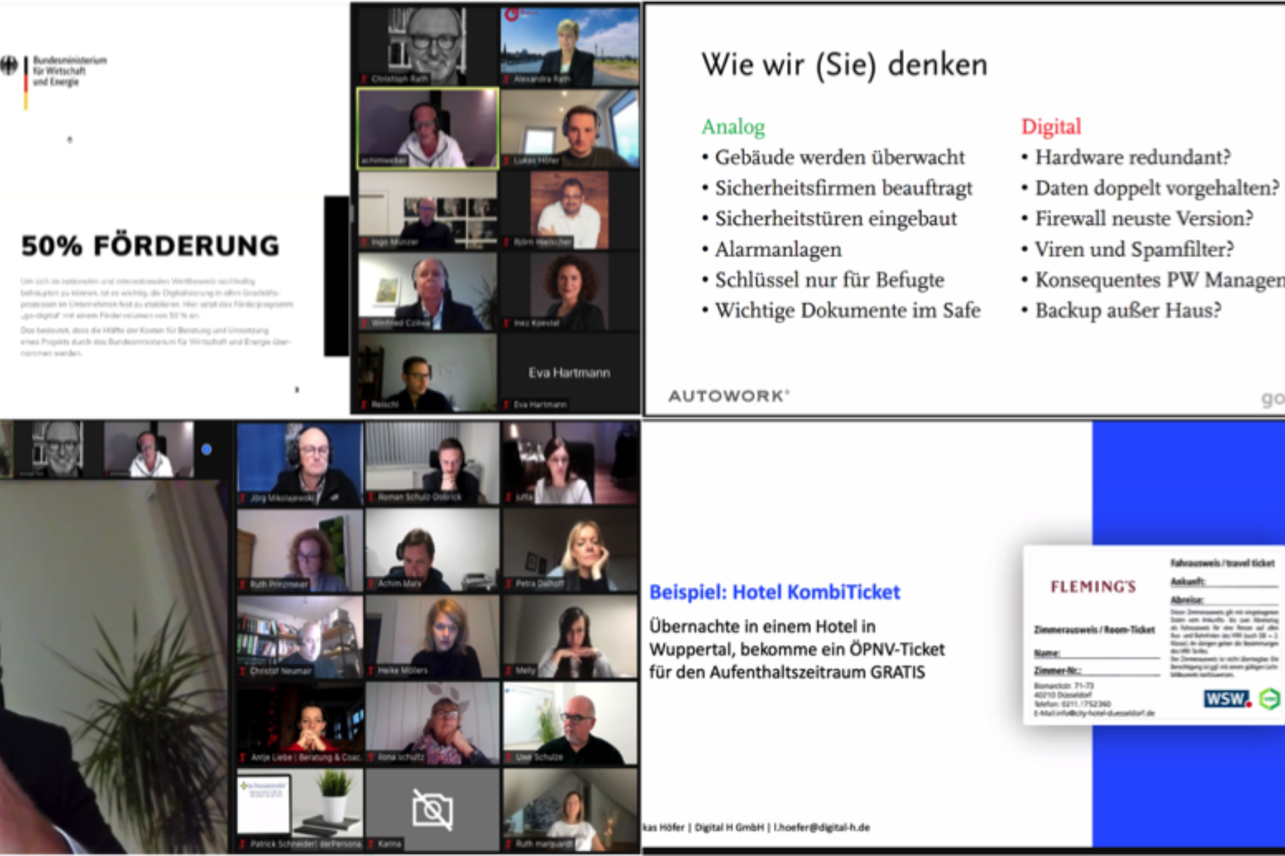The image size is (1285, 856).
Task: Click the 'Beispiel: Hotel KombiTicket' heading
Action: pyautogui.click(x=775, y=592)
